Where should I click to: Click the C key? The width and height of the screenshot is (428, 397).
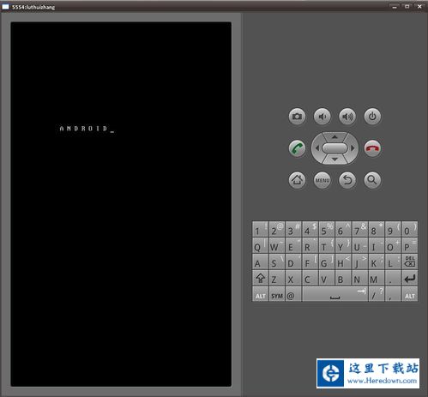[310, 278]
